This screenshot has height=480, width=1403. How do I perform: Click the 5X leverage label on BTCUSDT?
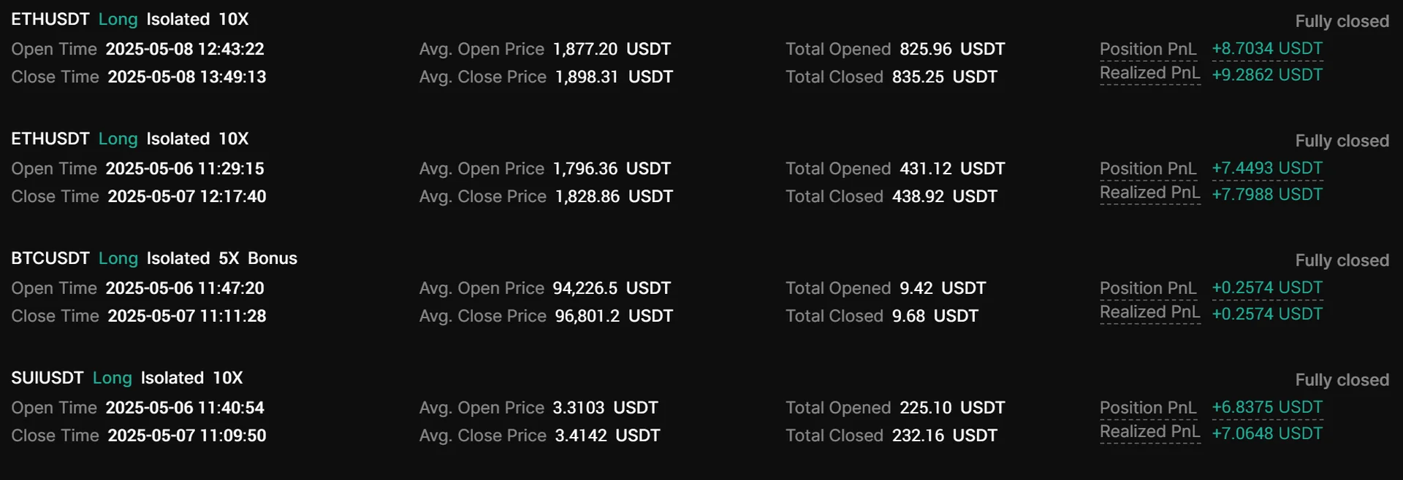point(229,259)
